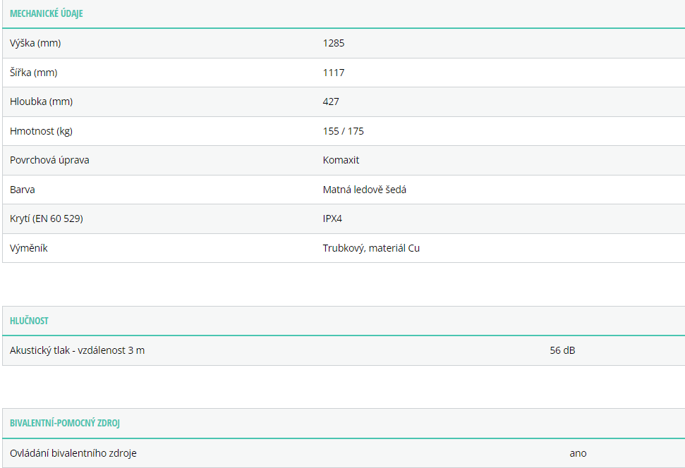The width and height of the screenshot is (685, 468).
Task: Click the Hloubka (mm) label
Action: pos(41,101)
